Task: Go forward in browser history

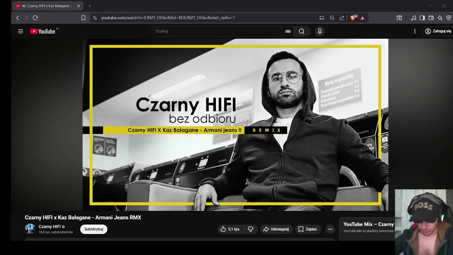Action: (x=26, y=18)
